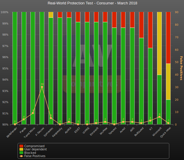The height and width of the screenshot is (160, 184).
Task: Click the 95% left axis label
Action: tap(5, 68)
